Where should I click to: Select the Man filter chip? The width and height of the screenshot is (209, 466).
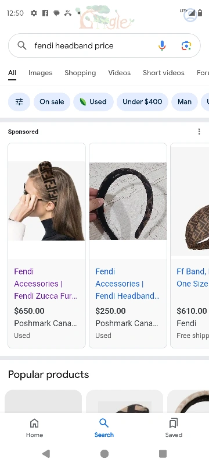click(x=185, y=101)
